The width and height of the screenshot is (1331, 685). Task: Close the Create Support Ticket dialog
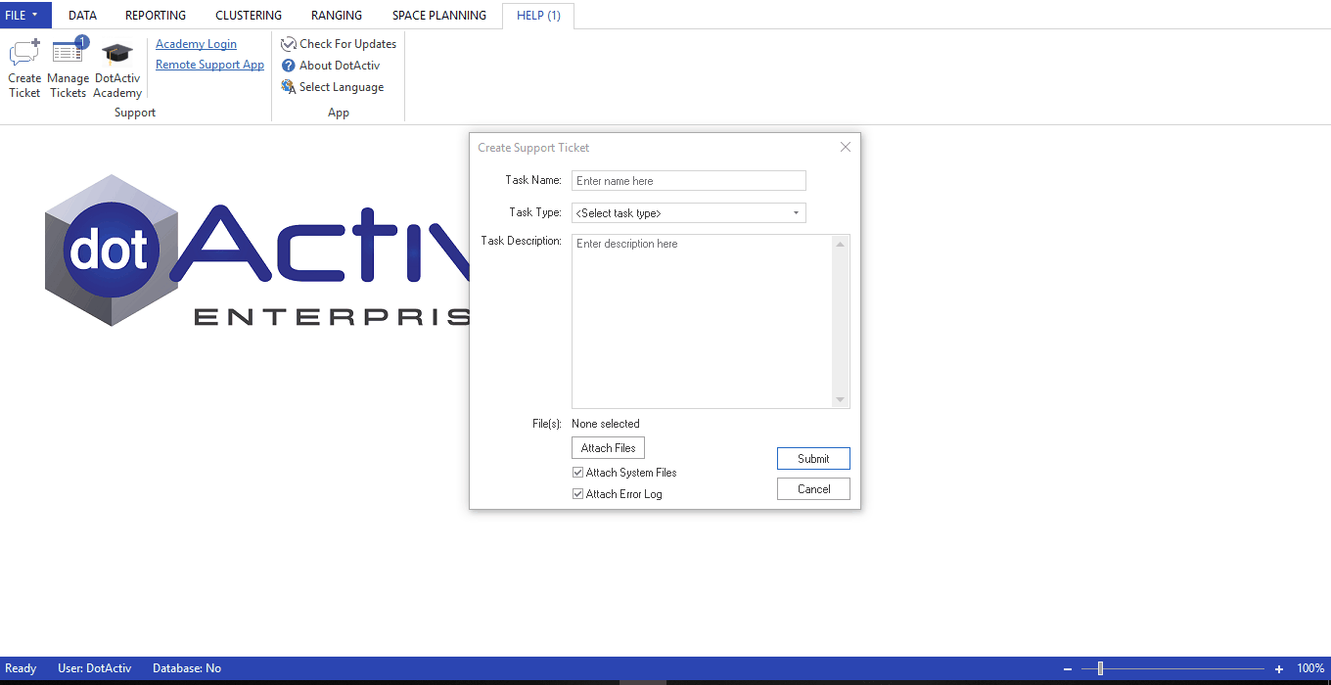[x=846, y=147]
